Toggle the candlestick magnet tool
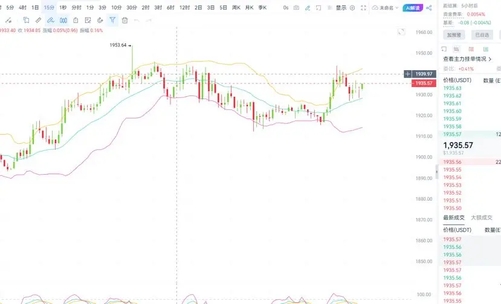This screenshot has height=304, width=501. pos(63,21)
